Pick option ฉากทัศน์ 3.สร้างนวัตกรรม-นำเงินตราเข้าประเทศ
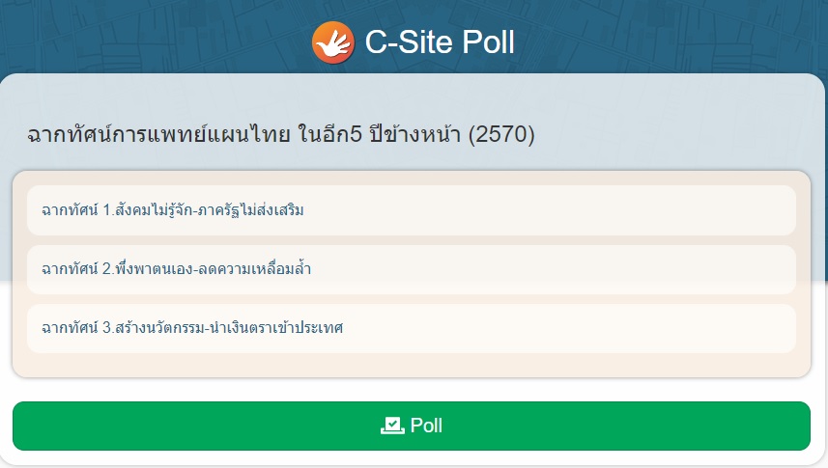828x468 pixels. 412,328
